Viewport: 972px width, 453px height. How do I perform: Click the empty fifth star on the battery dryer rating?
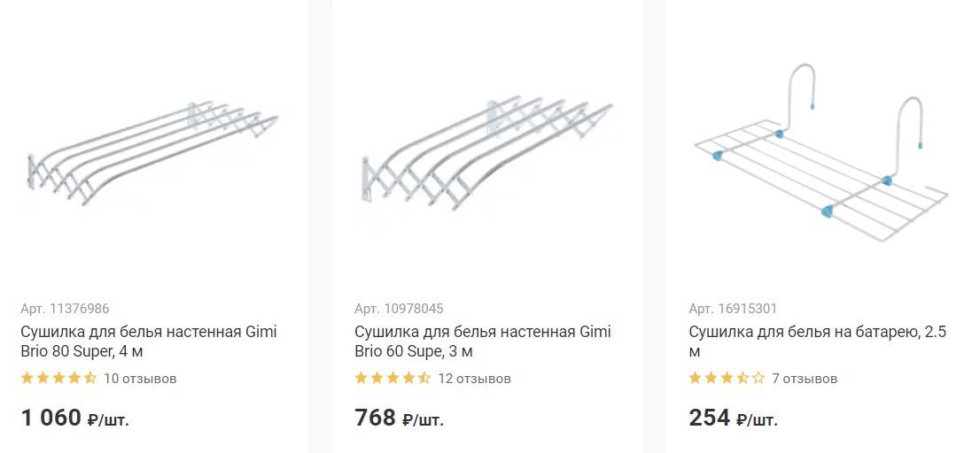758,379
